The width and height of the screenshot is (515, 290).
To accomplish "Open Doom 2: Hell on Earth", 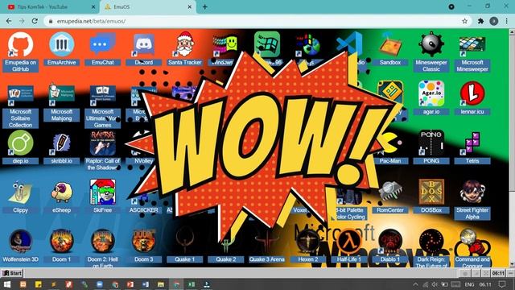I will 102,249.
